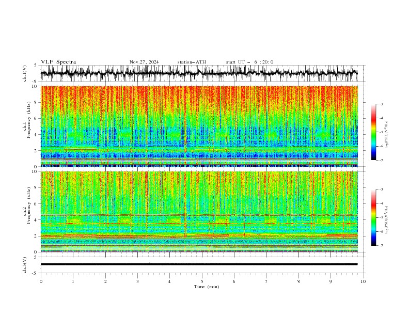Viewport: 409px width, 316px height.
Task: Click the time axis tick '5'
Action: [202, 281]
